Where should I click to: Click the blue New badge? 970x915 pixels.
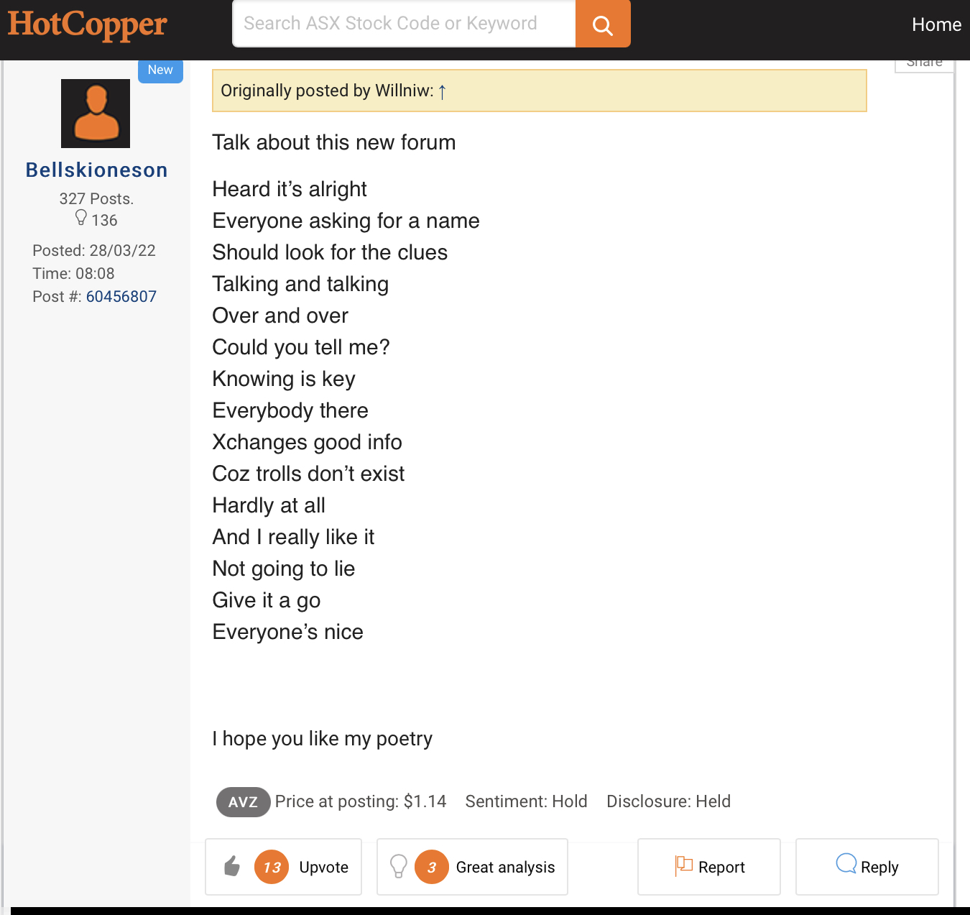160,70
